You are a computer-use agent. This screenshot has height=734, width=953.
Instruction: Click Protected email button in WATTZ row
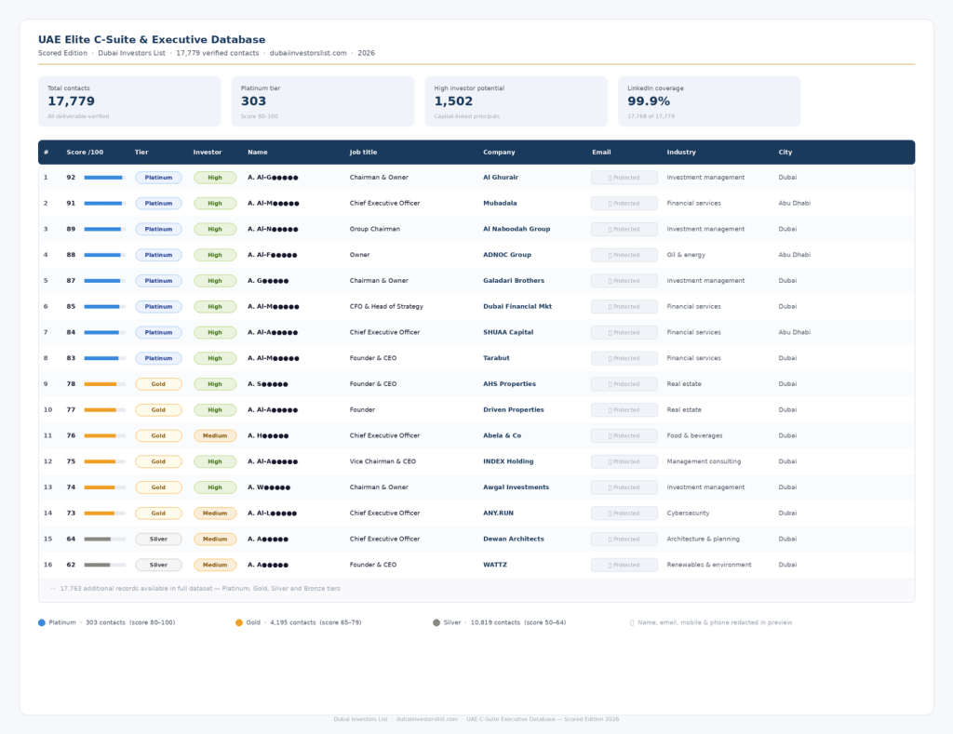[624, 565]
